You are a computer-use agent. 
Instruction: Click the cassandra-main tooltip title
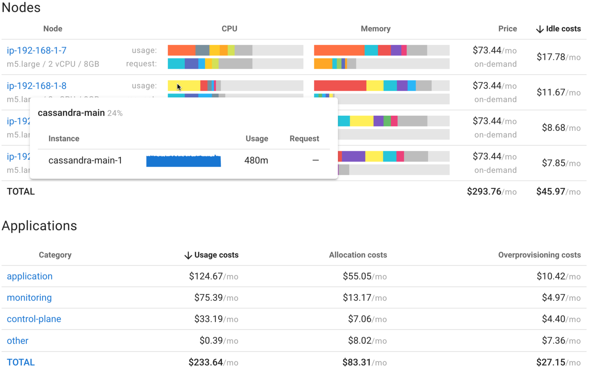71,113
